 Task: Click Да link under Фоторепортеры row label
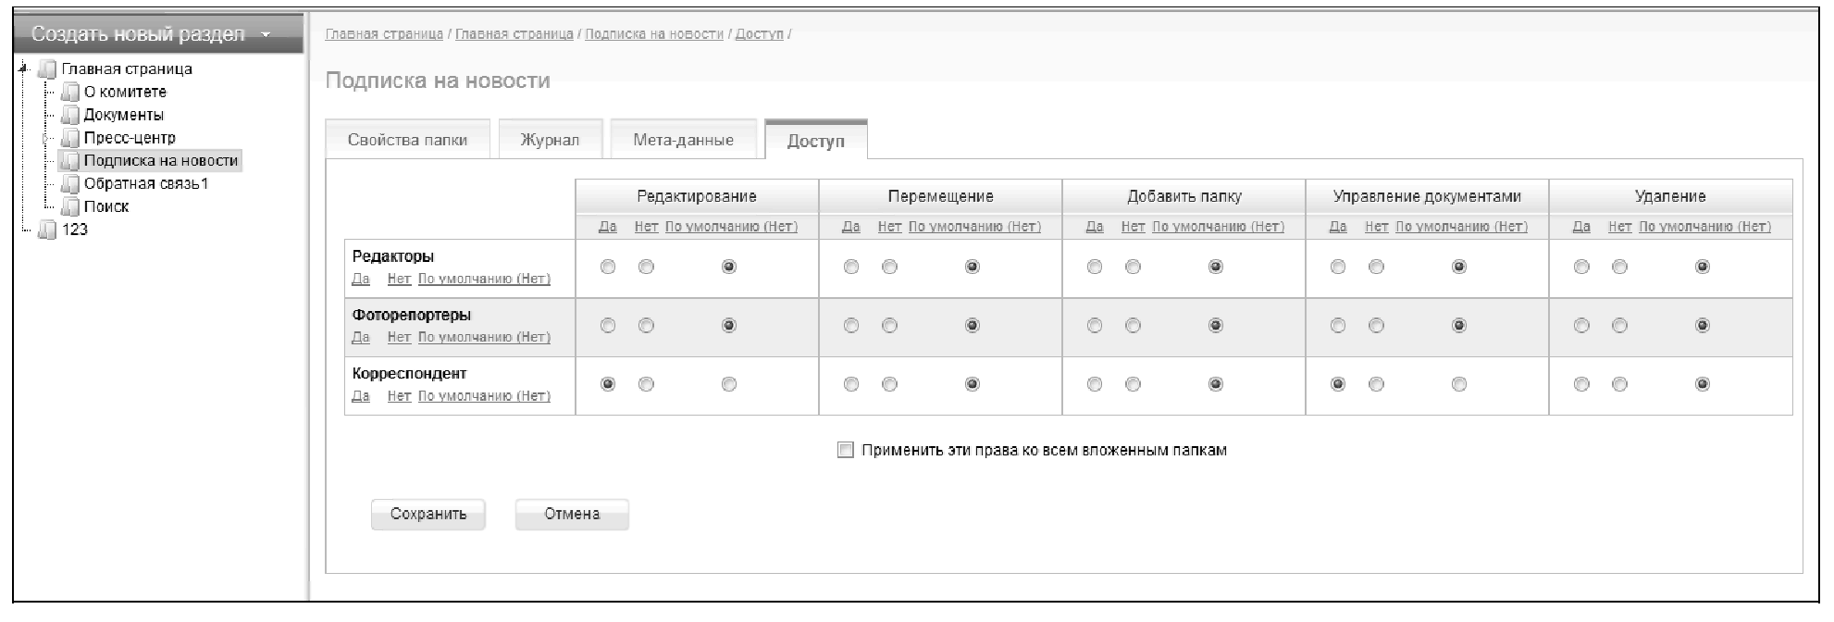(x=361, y=338)
